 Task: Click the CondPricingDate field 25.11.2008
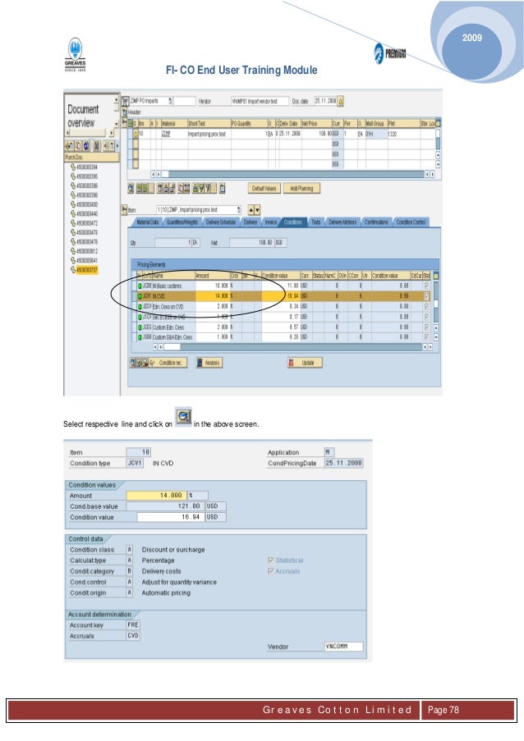click(x=344, y=463)
